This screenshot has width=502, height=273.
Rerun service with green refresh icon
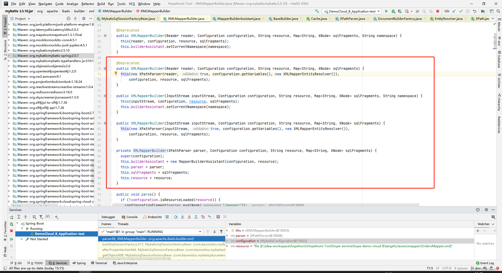click(11, 217)
